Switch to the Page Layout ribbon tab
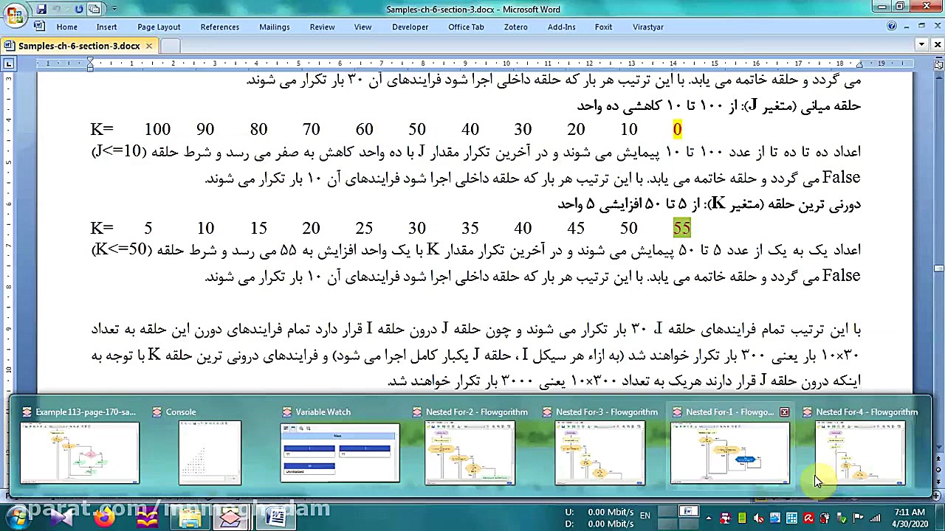Screen dimensions: 945x531 coord(159,27)
